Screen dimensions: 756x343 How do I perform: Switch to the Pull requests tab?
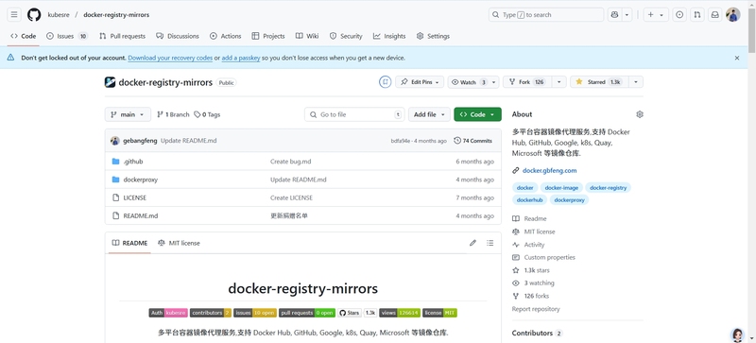[x=122, y=36]
